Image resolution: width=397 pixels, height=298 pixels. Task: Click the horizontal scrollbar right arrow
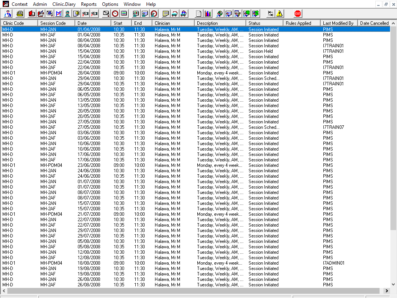point(387,291)
